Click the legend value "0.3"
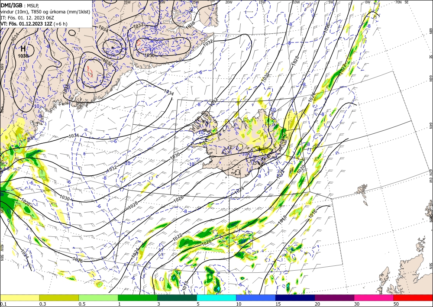This screenshot has width=433, height=307. 42,304
